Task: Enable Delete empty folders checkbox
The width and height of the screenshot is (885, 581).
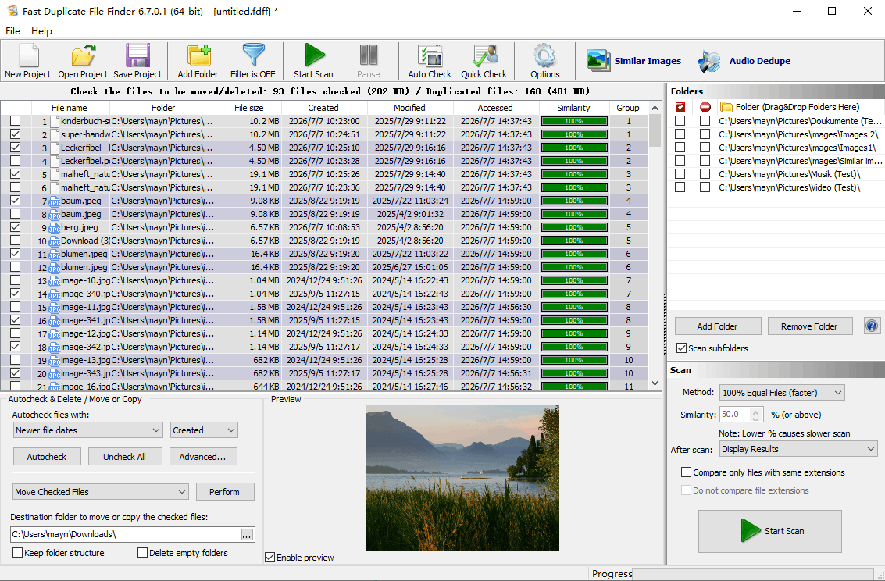Action: pos(142,552)
